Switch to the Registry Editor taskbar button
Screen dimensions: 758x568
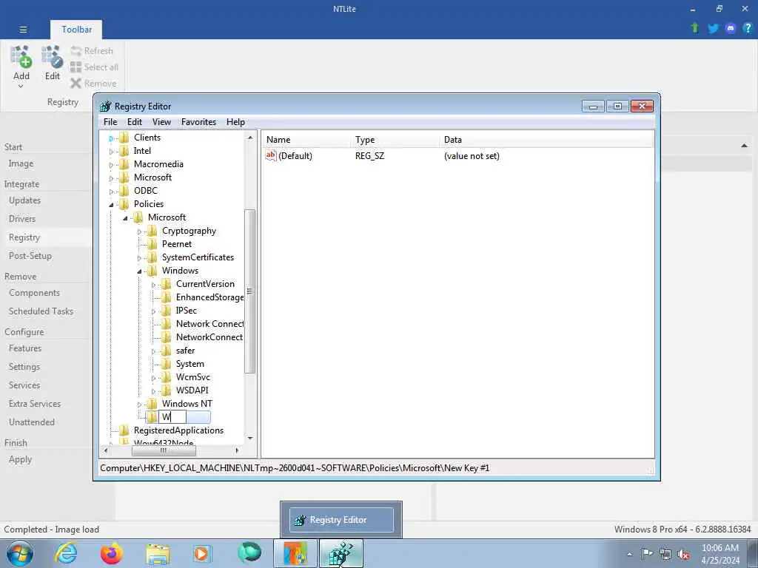click(341, 553)
